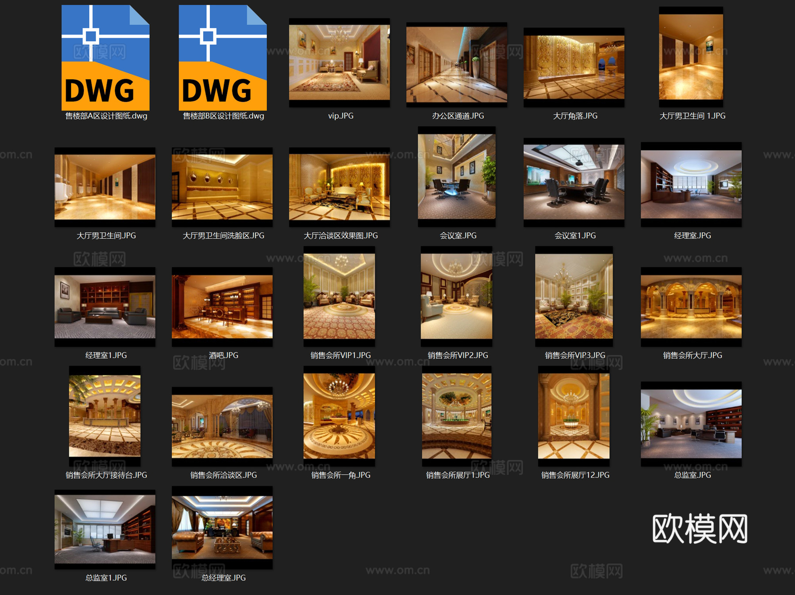Click the label 销售会所展厅12.JPG
This screenshot has width=795, height=595.
point(575,475)
